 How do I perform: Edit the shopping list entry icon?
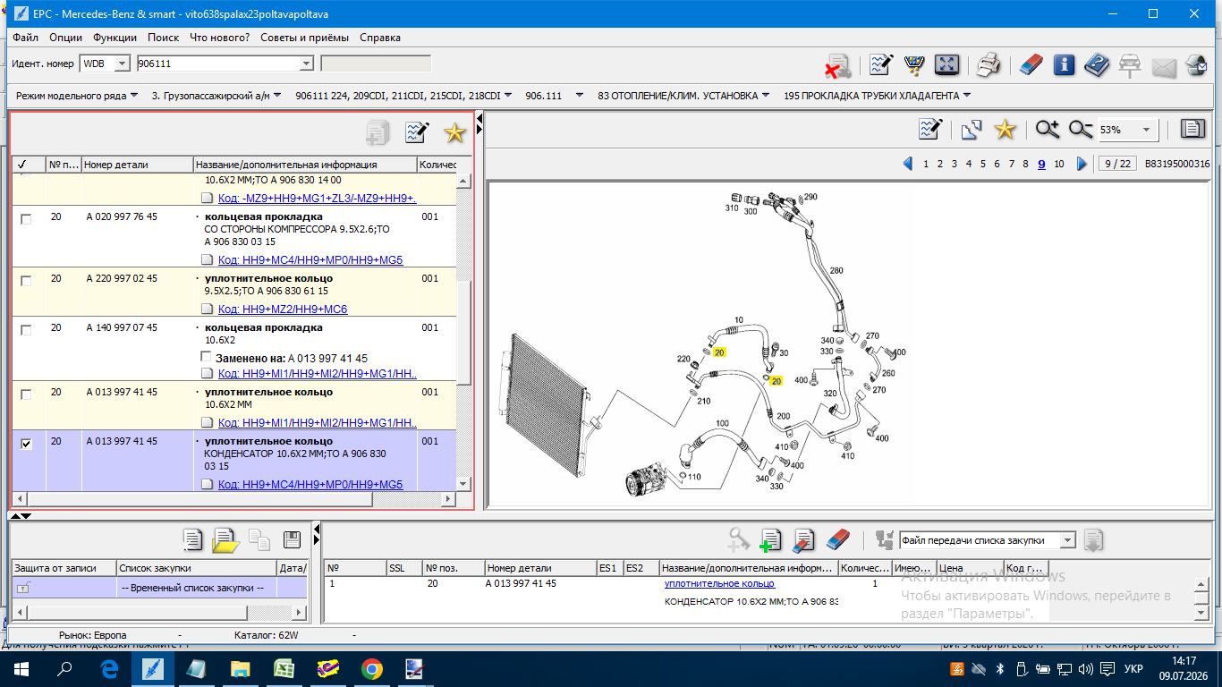(x=803, y=539)
